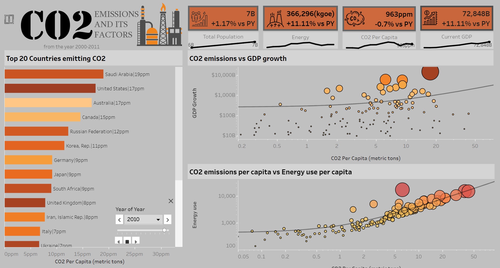Click the forward play arrow in the year control
Viewport: 500px width, 268px height.
point(136,241)
